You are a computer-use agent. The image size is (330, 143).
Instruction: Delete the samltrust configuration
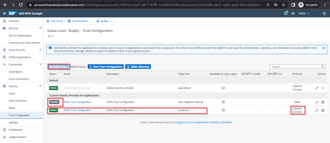[x=323, y=110]
